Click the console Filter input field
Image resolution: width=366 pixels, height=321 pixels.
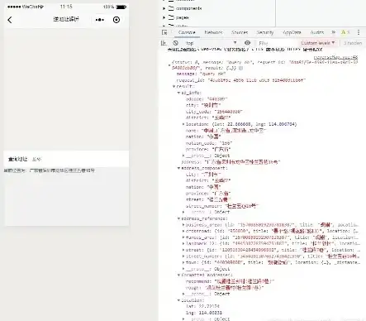pos(277,43)
